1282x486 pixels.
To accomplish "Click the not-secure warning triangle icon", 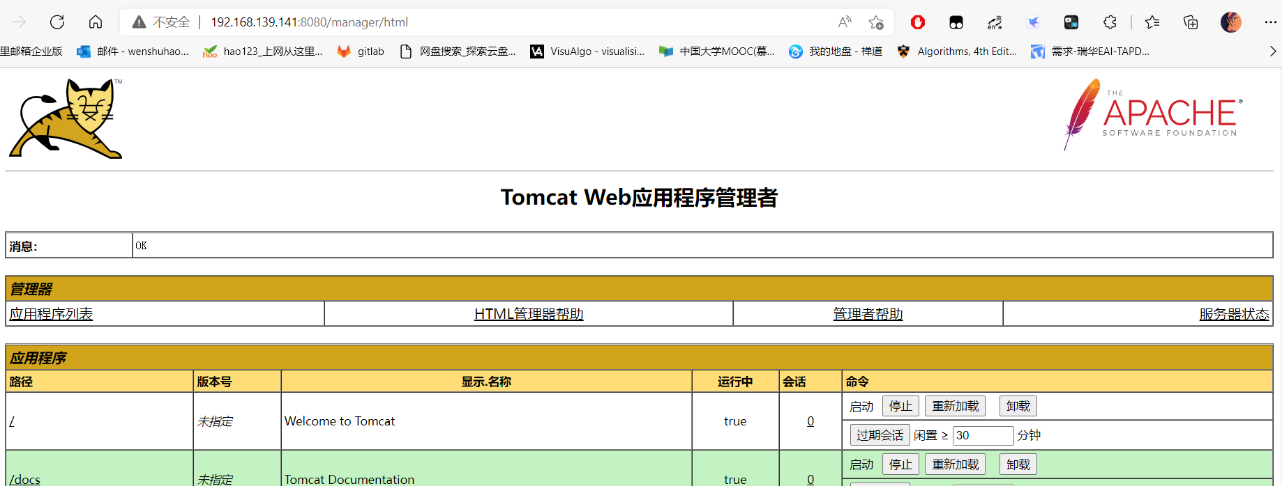I will pyautogui.click(x=139, y=22).
